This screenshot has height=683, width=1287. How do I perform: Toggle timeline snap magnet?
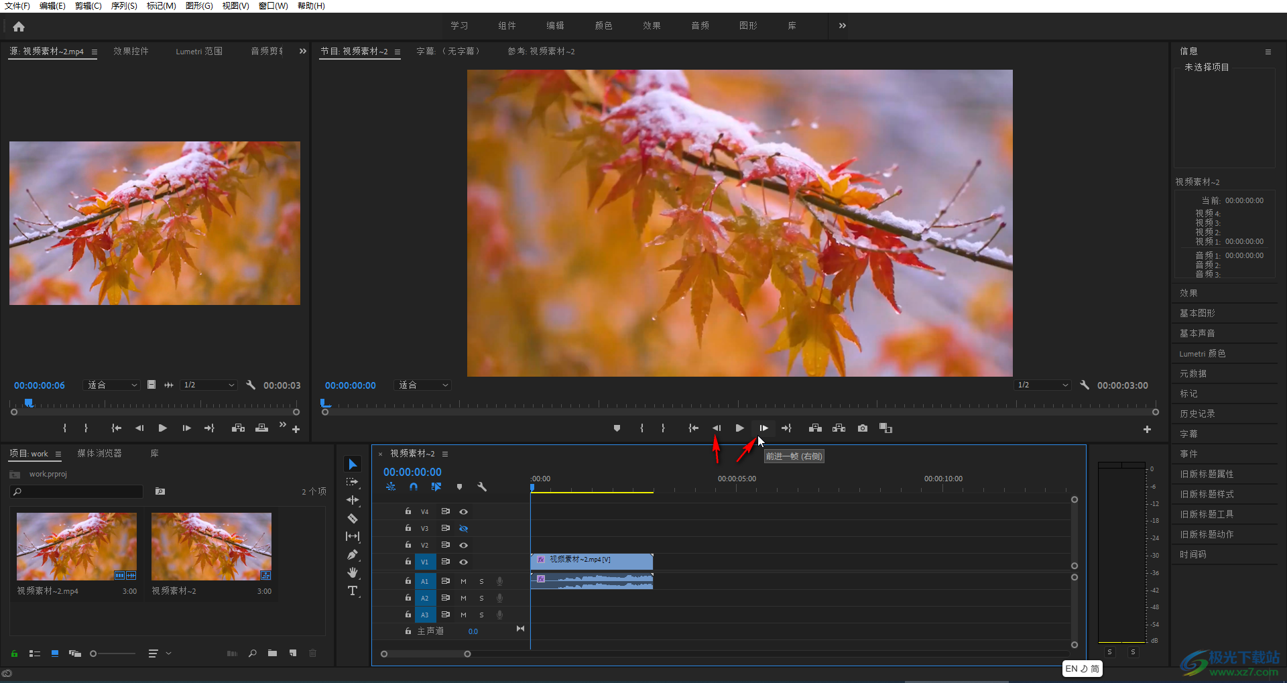(414, 487)
